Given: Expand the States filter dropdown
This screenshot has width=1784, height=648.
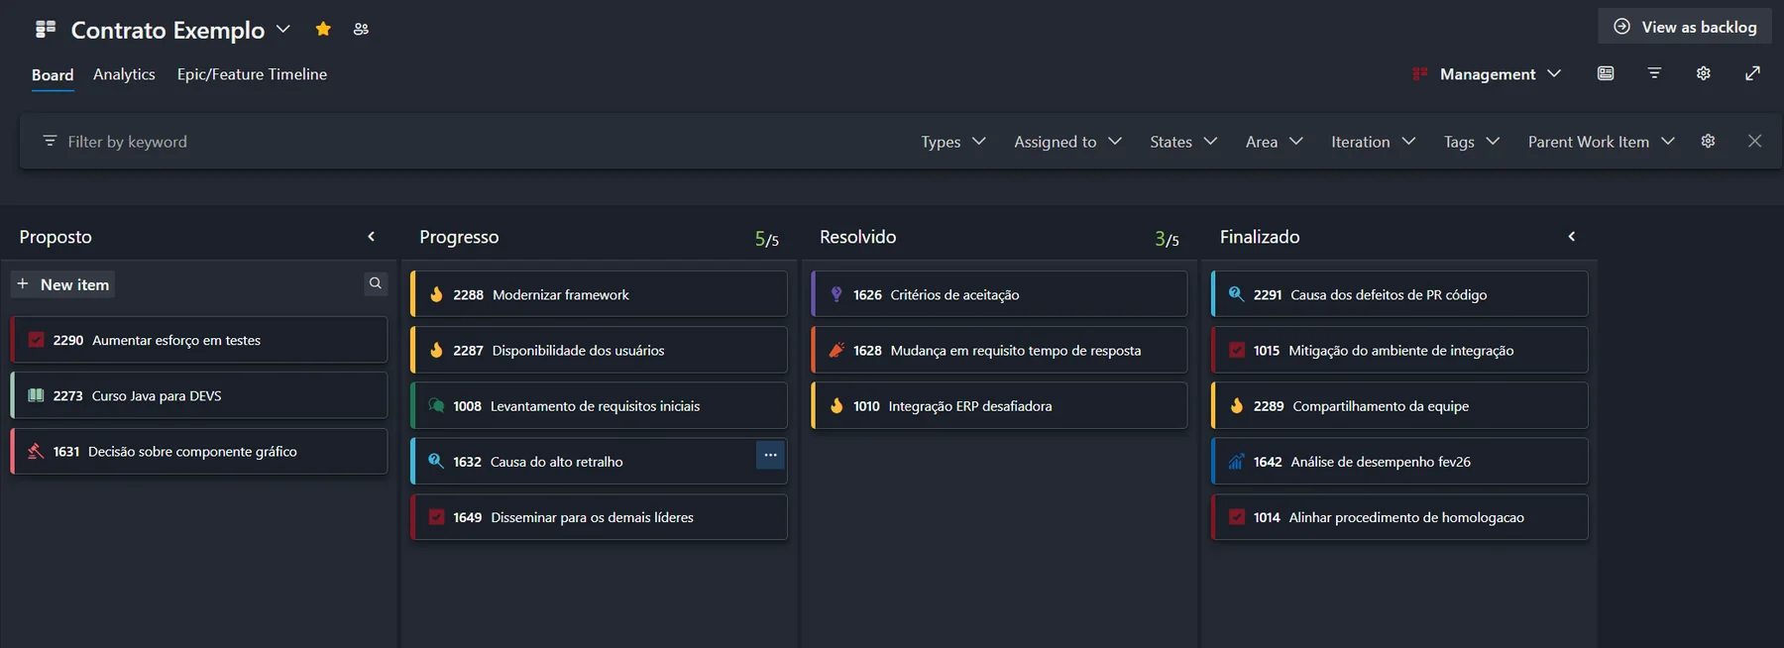Looking at the screenshot, I should pyautogui.click(x=1183, y=142).
